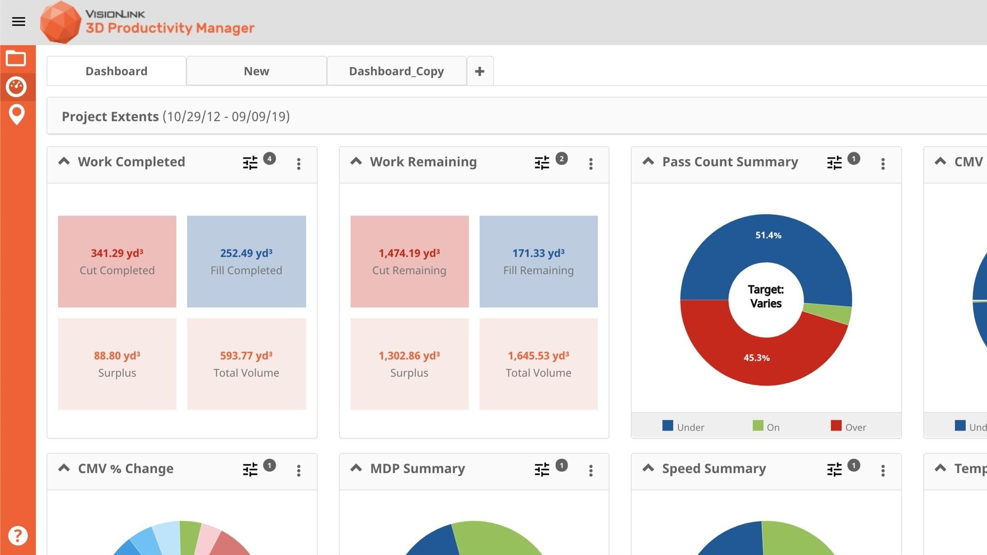
Task: Open Work Remaining filter settings icon
Action: (x=542, y=163)
